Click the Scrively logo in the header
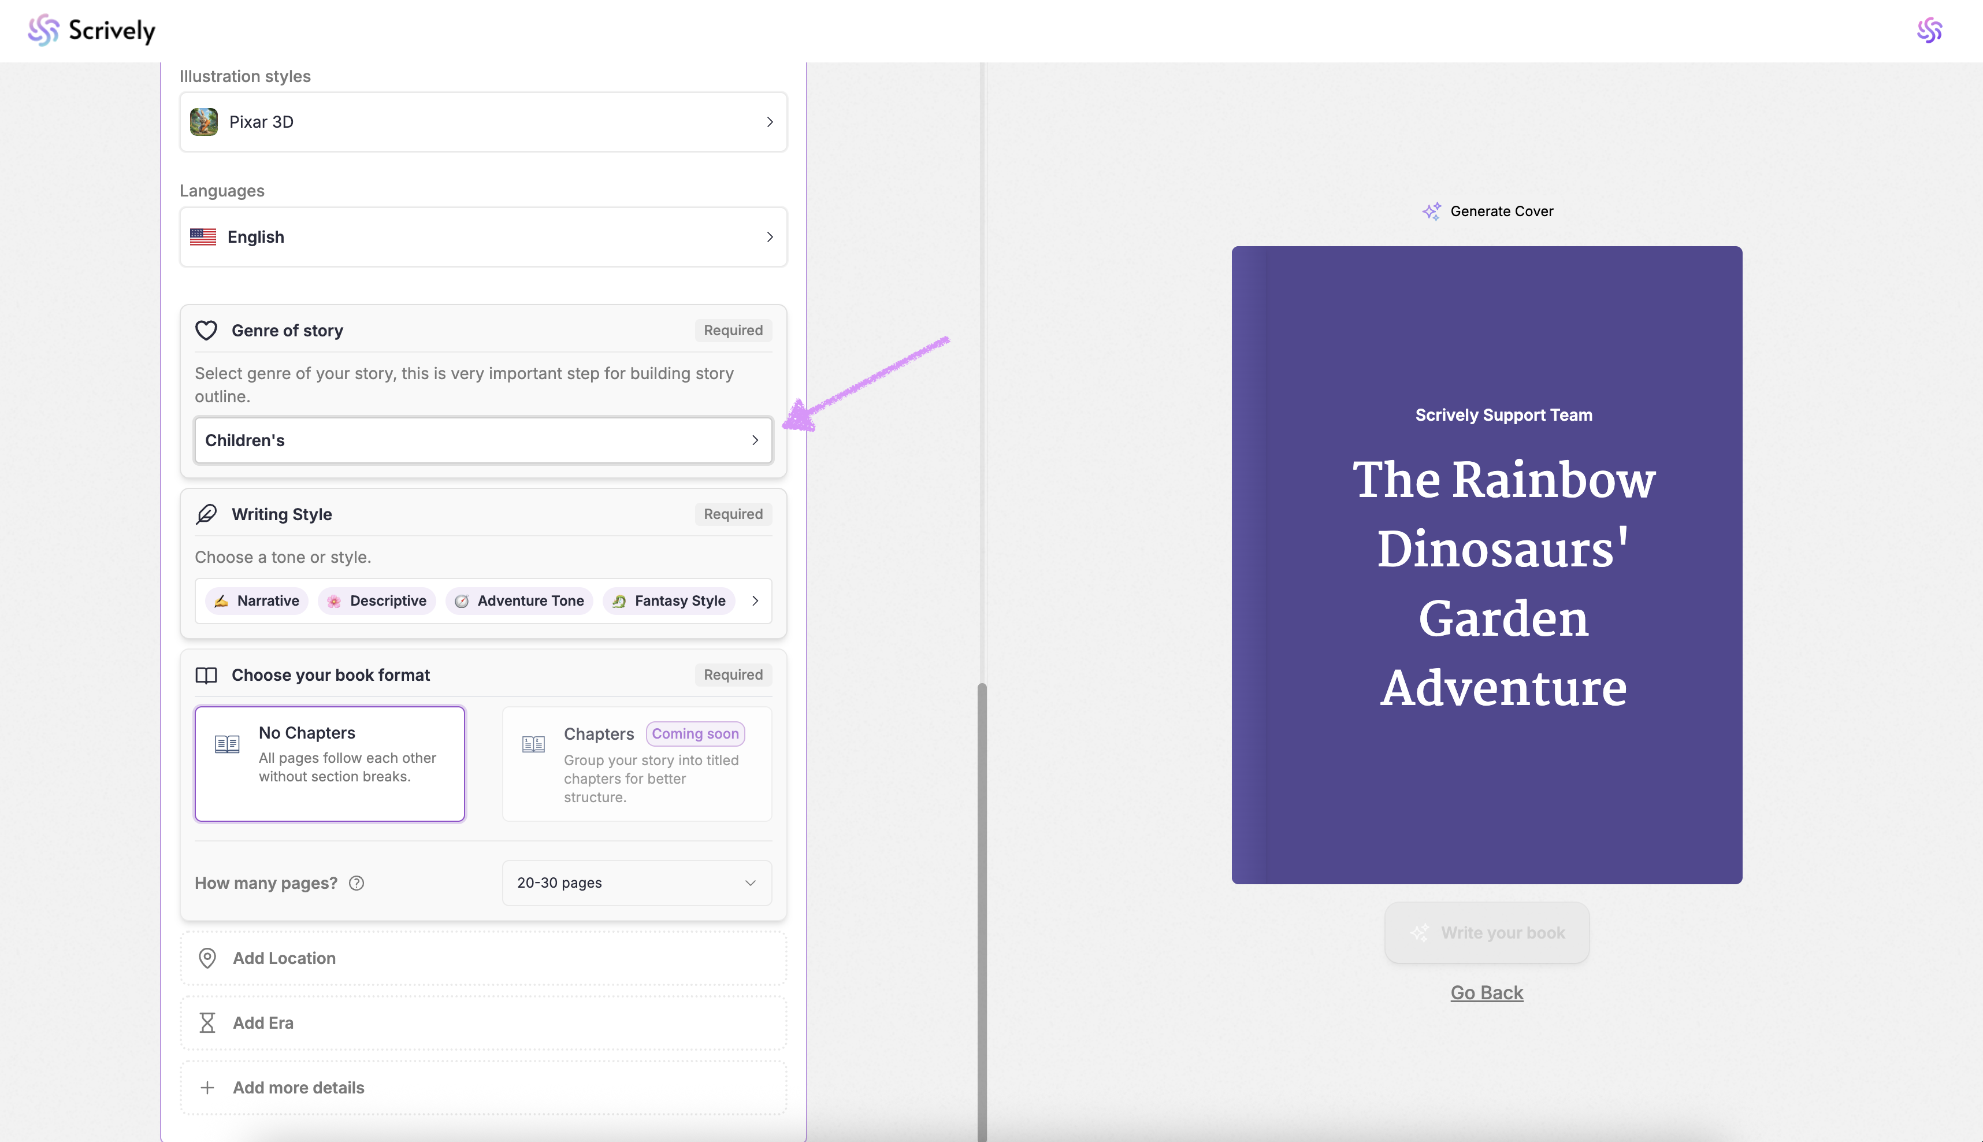1983x1142 pixels. (x=91, y=30)
